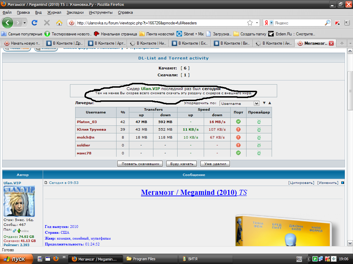Open the Лента новостей bookmark
This screenshot has height=264, width=353.
[157, 34]
